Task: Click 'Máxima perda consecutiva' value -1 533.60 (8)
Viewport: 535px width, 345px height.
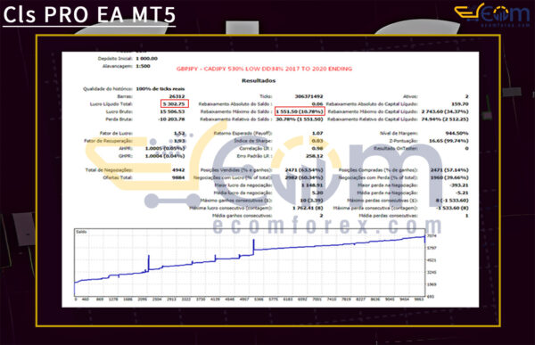Action: [452, 208]
